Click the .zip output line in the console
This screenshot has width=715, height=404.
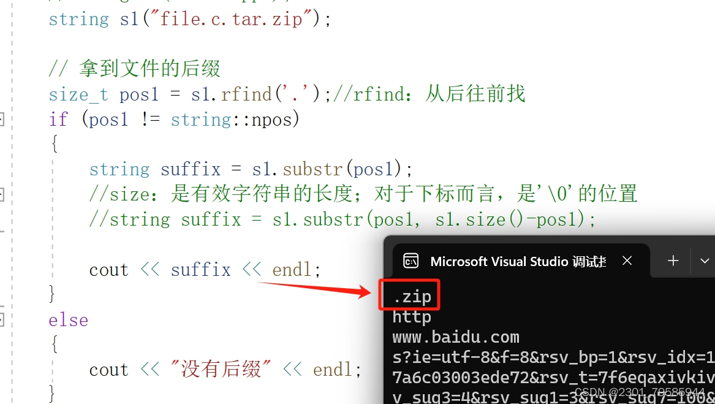coord(412,297)
